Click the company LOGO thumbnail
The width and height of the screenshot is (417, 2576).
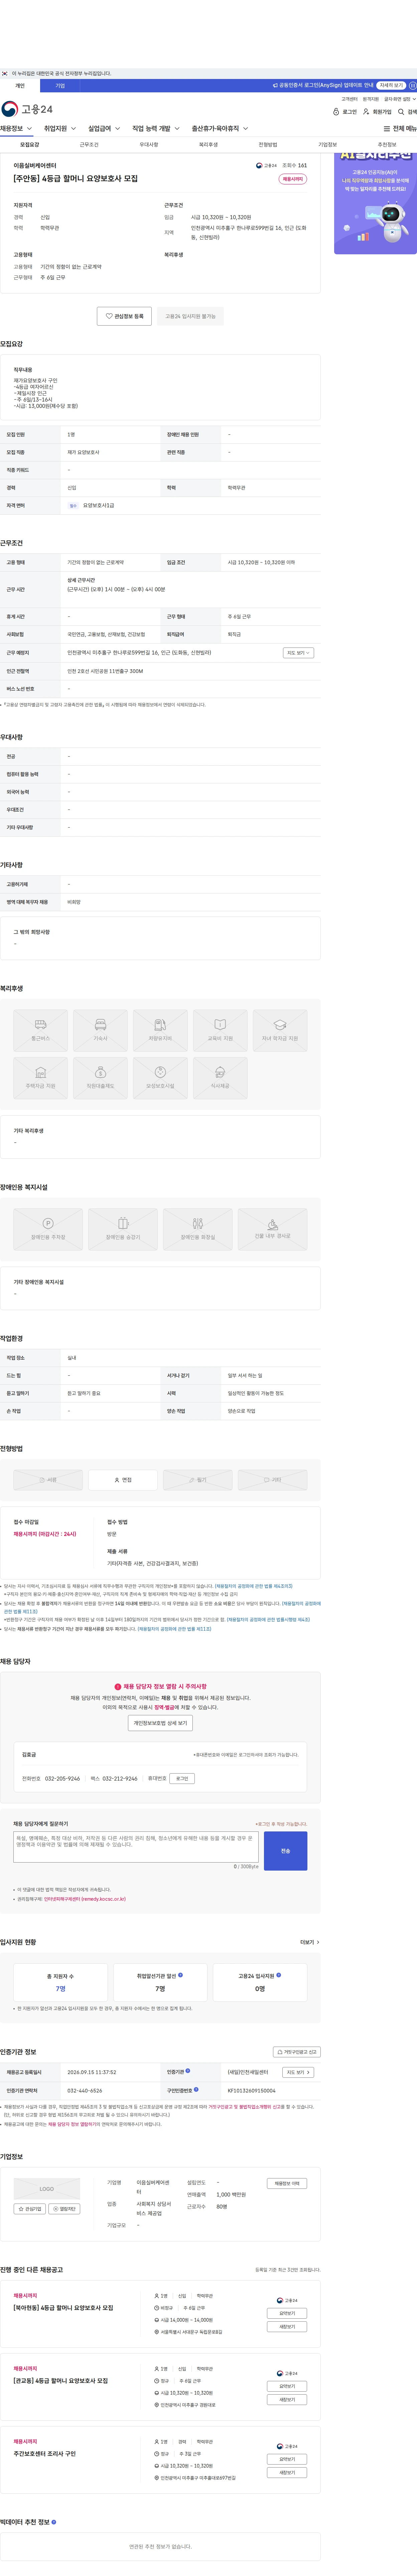coord(47,2189)
